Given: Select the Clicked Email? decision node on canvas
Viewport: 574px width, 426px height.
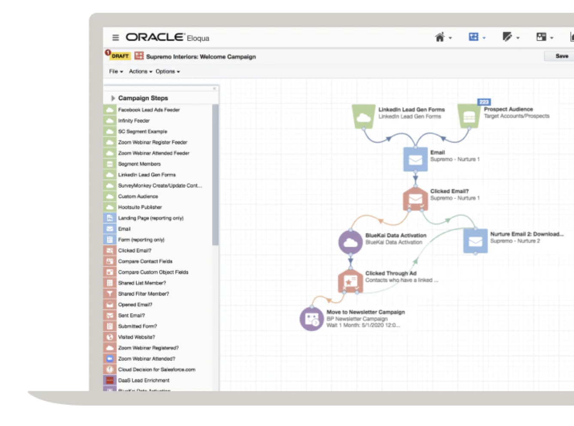Looking at the screenshot, I should pos(415,198).
